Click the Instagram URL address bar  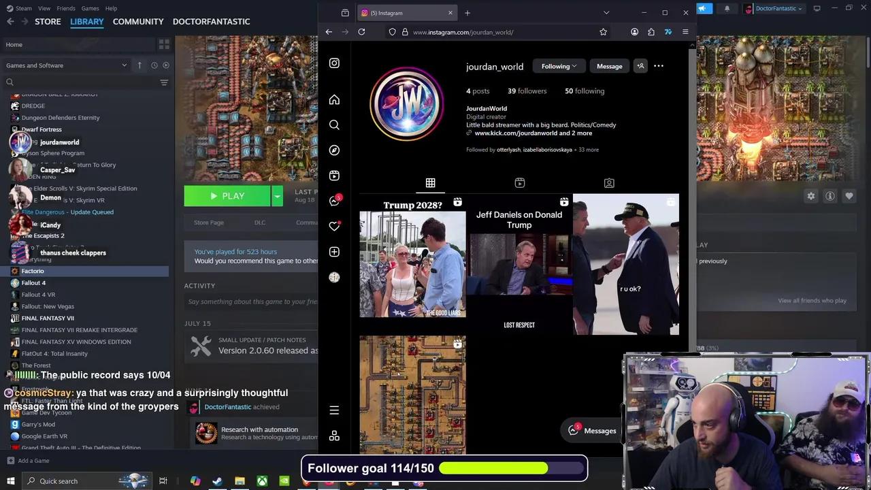click(500, 32)
